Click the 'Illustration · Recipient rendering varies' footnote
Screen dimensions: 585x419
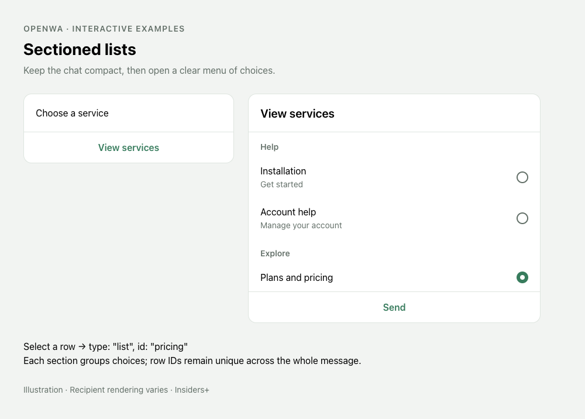pyautogui.click(x=116, y=390)
